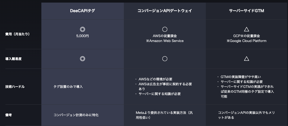Click the 技術ハードル row label
This screenshot has width=288, height=126.
coord(15,87)
